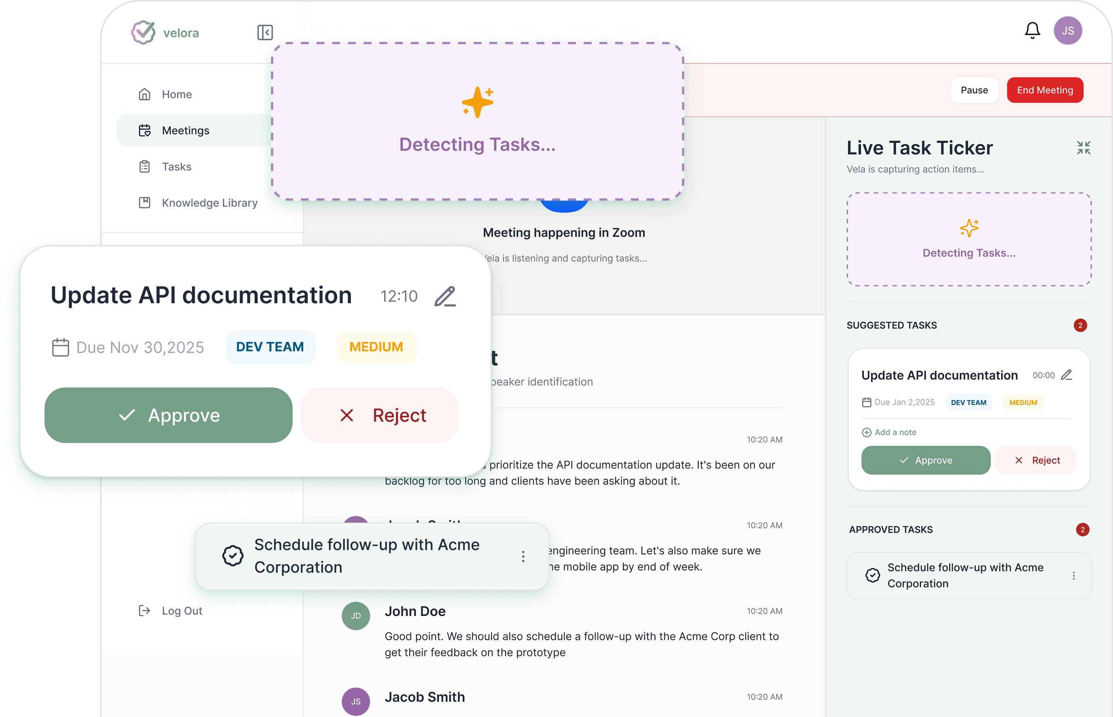Screen dimensions: 1113x717
Task: Collapse the sidebar with the panel icon
Action: click(x=265, y=33)
